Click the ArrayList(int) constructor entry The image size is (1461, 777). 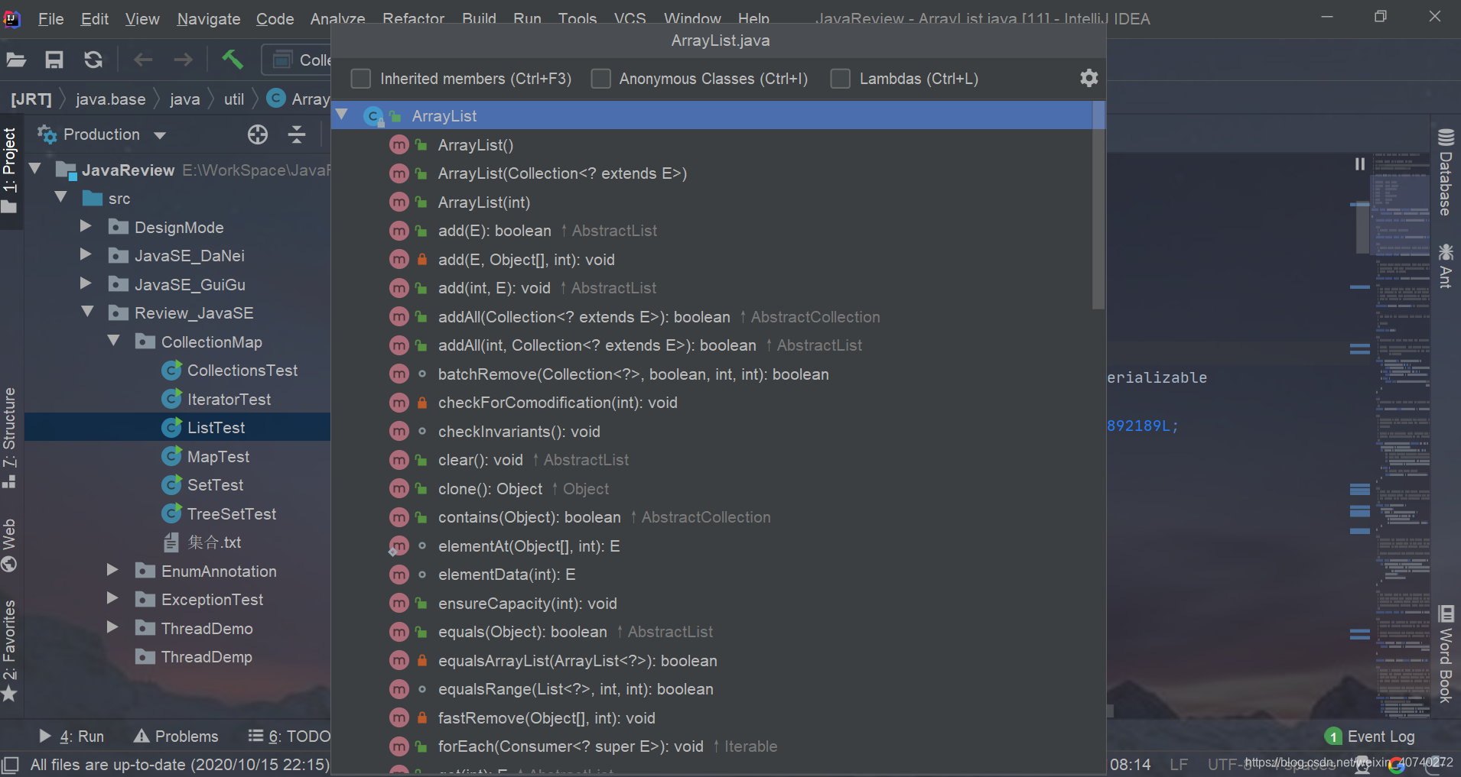[x=483, y=202]
